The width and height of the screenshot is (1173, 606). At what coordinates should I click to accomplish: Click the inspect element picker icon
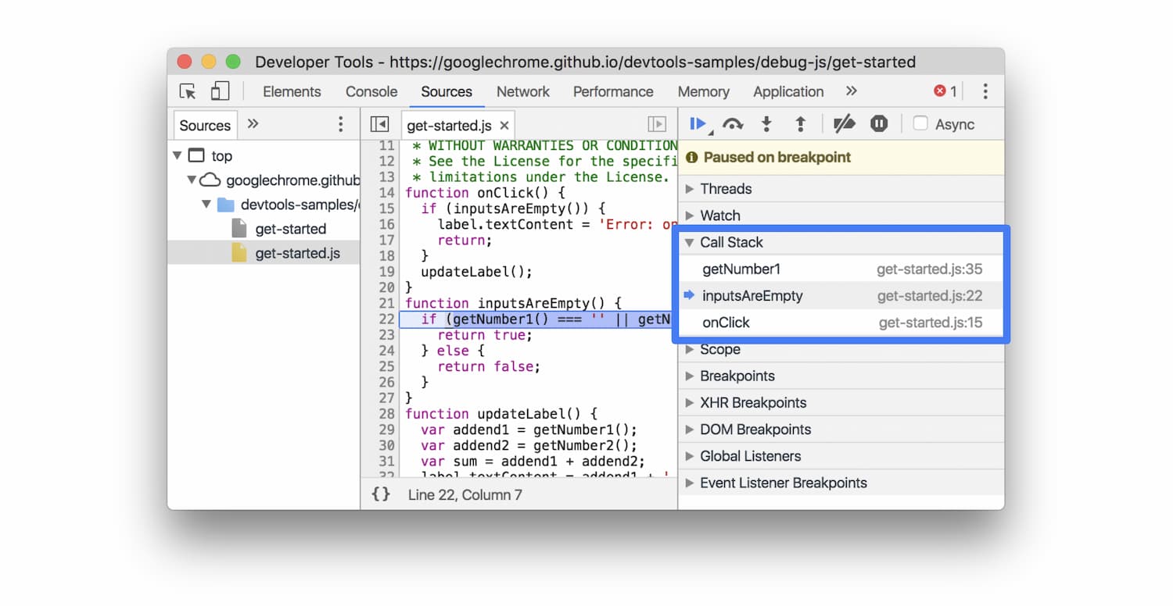coord(188,91)
